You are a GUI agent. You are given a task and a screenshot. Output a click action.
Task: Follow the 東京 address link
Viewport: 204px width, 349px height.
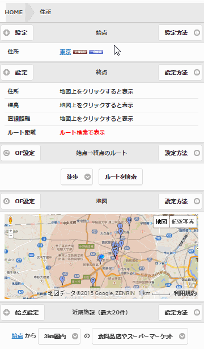tap(65, 52)
